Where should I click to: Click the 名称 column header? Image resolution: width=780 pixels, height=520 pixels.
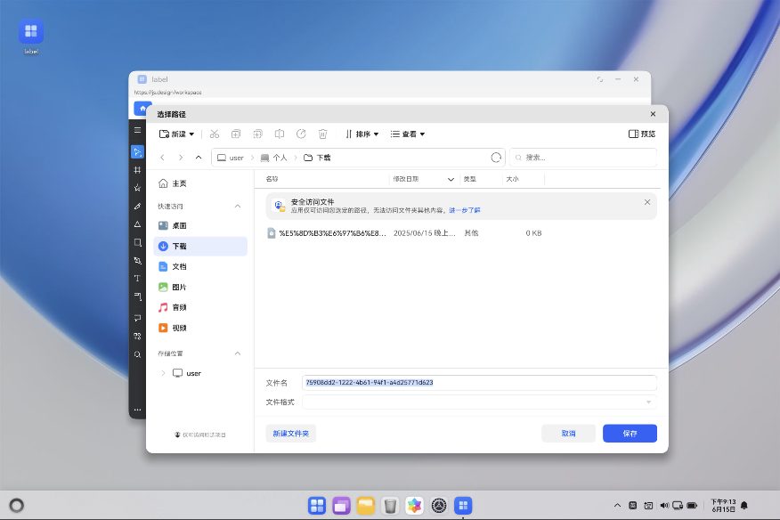pyautogui.click(x=272, y=179)
